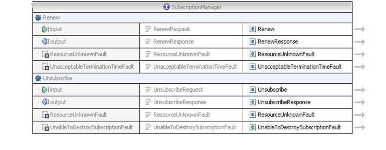This screenshot has height=150, width=386.
Task: Select the SubscriptionManager title bar
Action: point(192,7)
